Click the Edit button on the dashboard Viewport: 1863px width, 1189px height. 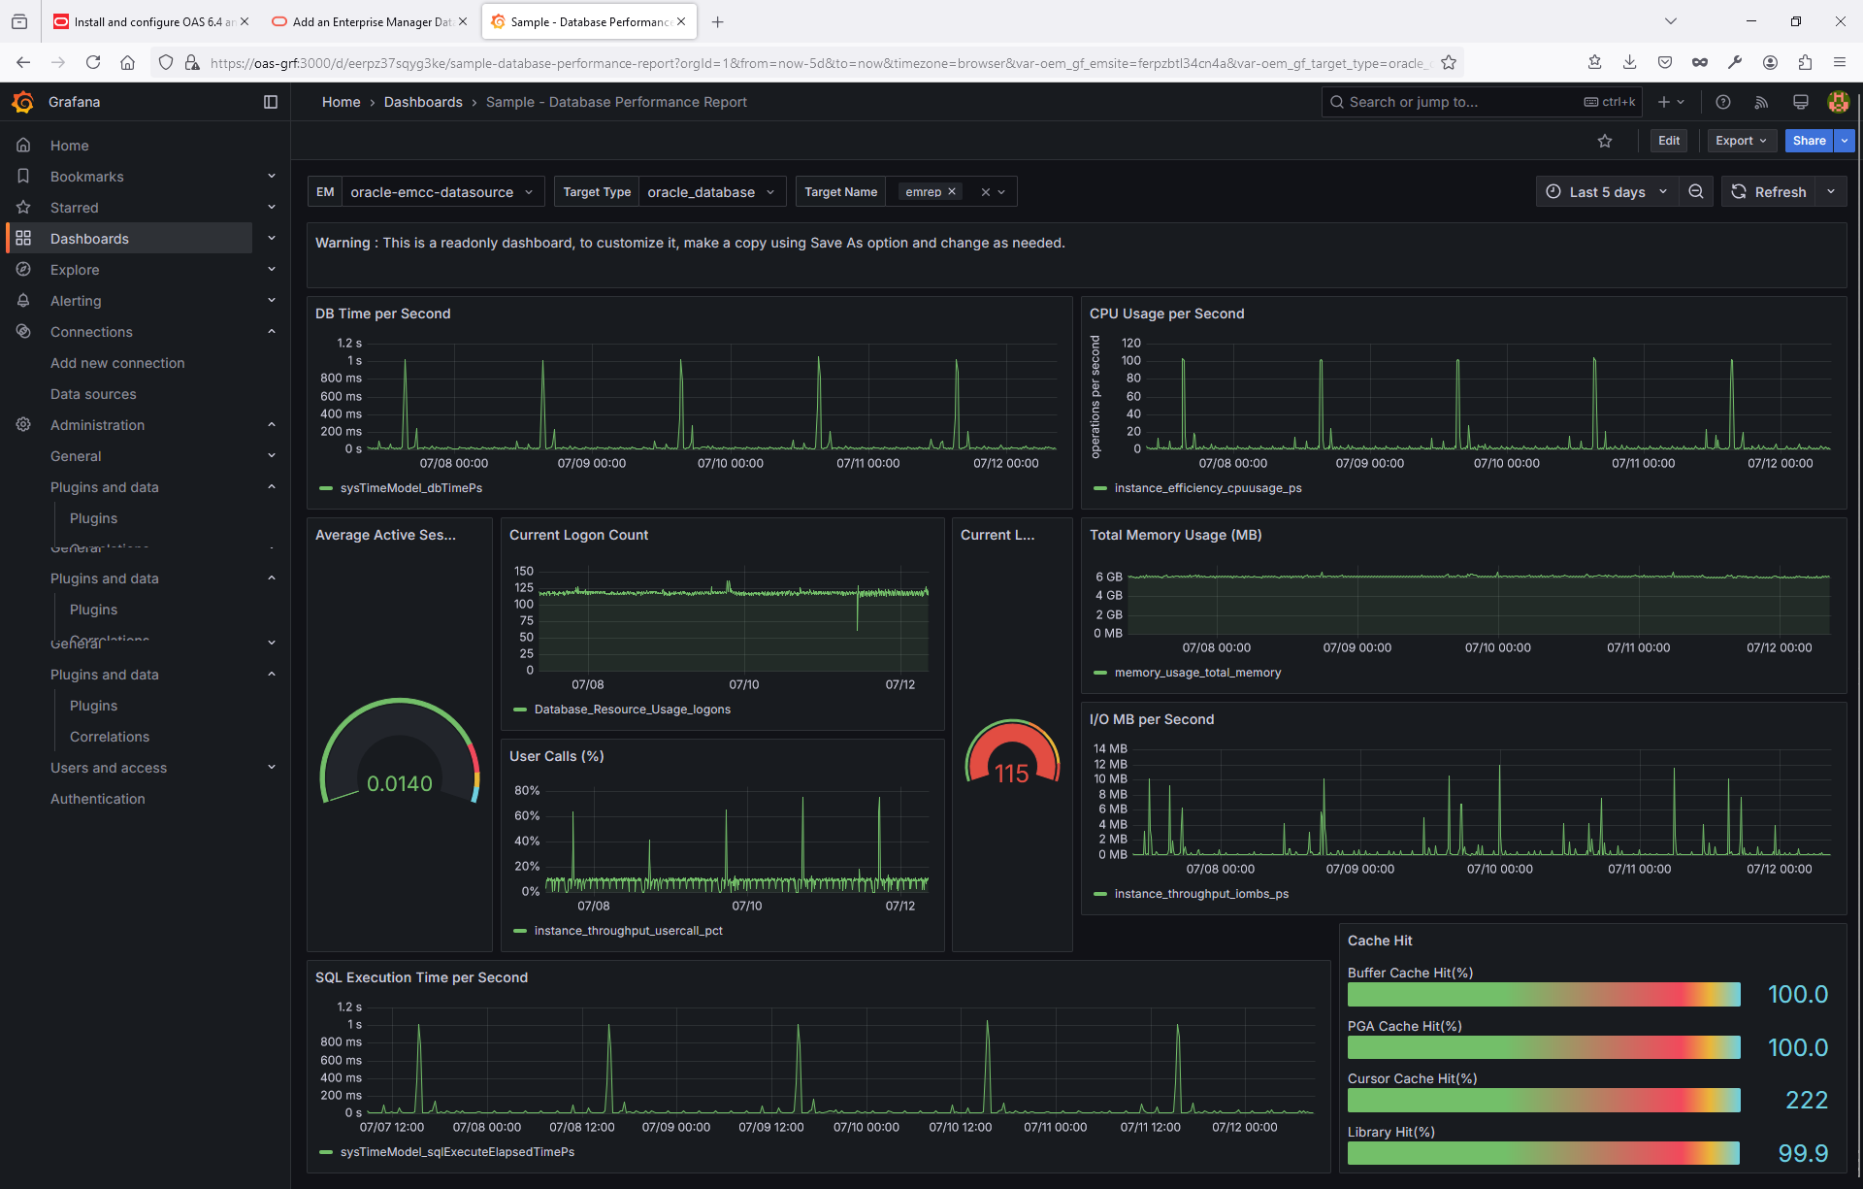1668,140
